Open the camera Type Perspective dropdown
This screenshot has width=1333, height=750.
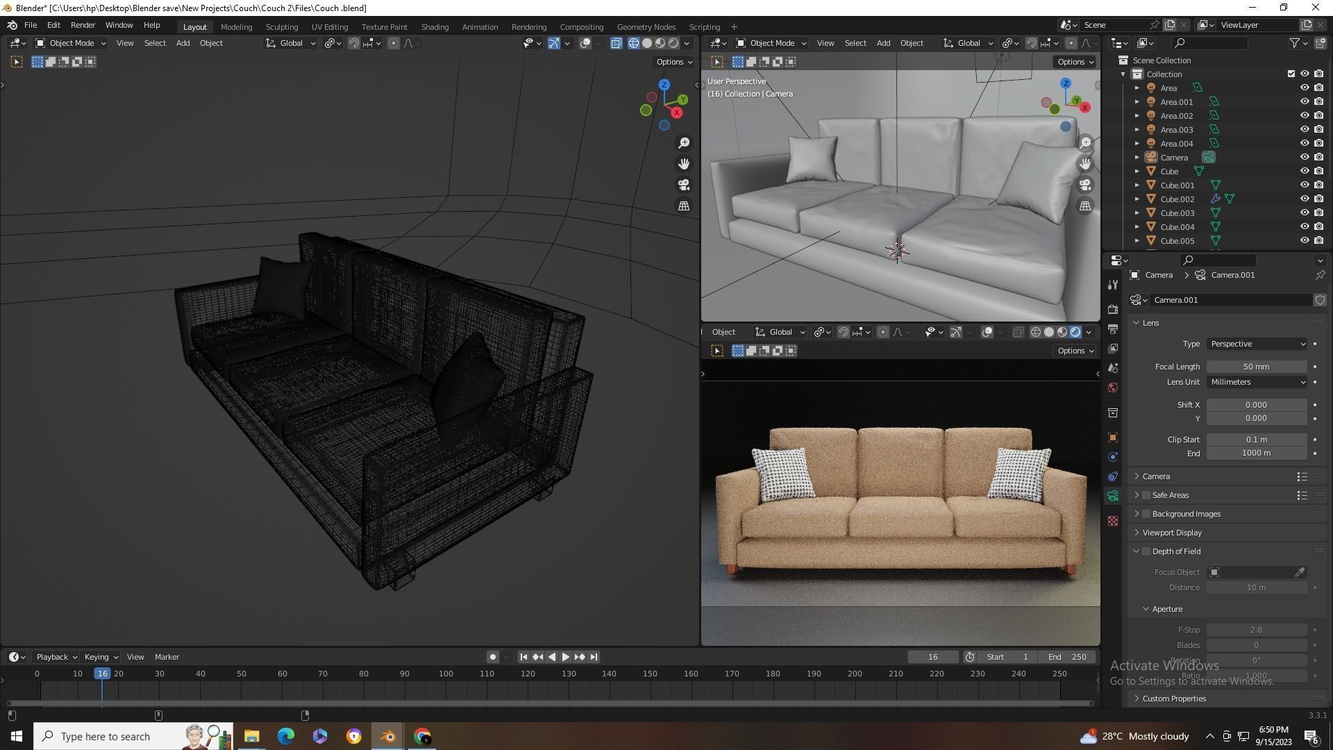pos(1257,344)
